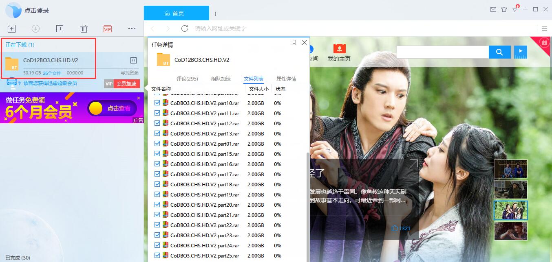Create a new download task
The width and height of the screenshot is (552, 262).
pyautogui.click(x=11, y=28)
